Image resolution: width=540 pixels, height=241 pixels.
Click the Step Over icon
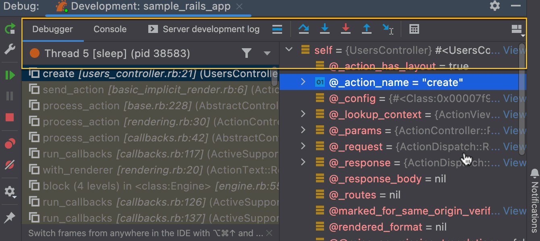point(304,29)
